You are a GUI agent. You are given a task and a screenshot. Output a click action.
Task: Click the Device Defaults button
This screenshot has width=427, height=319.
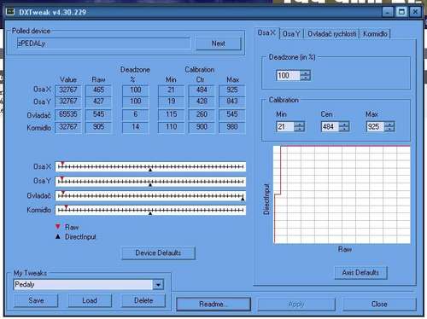pos(158,252)
